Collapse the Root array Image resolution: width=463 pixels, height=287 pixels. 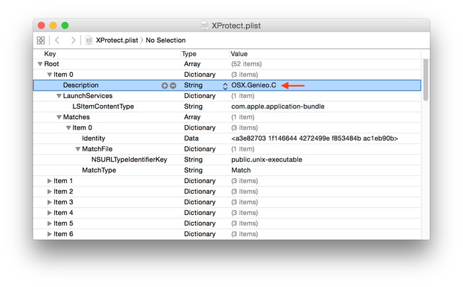(40, 64)
